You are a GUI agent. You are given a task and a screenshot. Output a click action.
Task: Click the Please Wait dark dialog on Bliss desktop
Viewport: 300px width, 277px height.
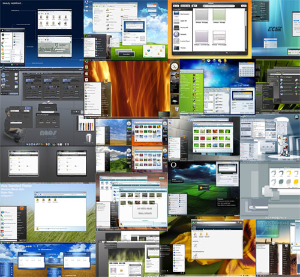[x=126, y=54]
